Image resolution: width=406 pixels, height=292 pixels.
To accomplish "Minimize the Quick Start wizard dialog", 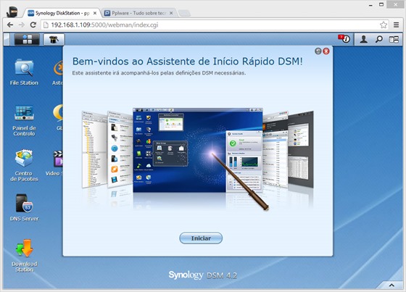I will tap(318, 51).
